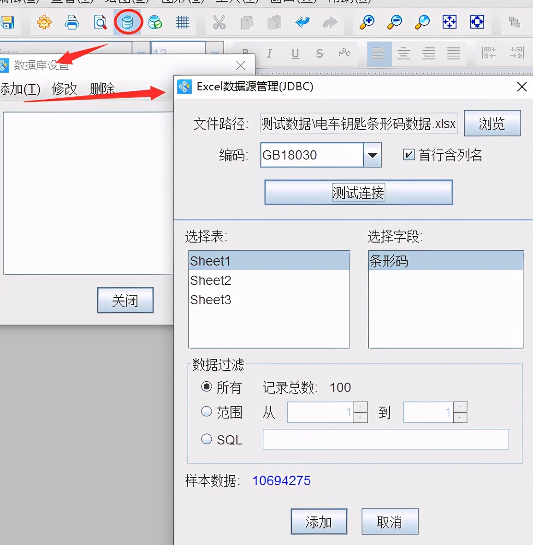The height and width of the screenshot is (545, 533).
Task: Justify text alignment
Action: [454, 53]
